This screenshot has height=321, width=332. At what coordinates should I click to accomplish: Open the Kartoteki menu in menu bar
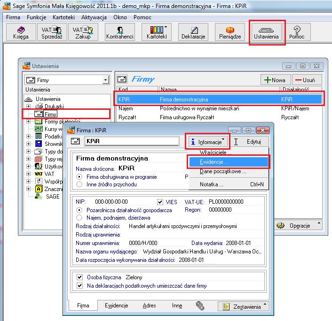click(64, 17)
